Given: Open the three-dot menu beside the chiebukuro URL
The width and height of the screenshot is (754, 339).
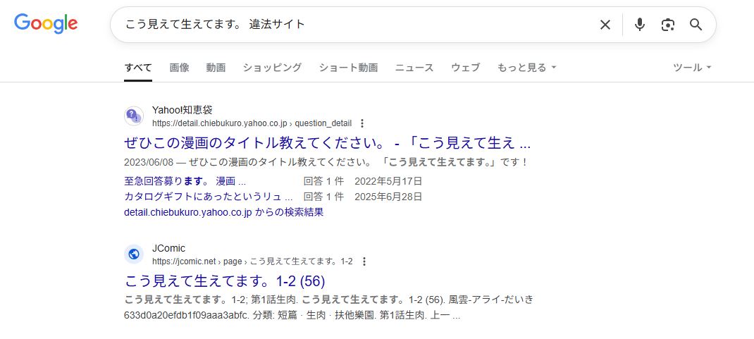Looking at the screenshot, I should tap(362, 123).
